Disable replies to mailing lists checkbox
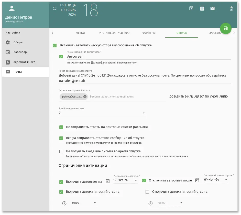The height and width of the screenshot is (215, 241). click(x=61, y=127)
